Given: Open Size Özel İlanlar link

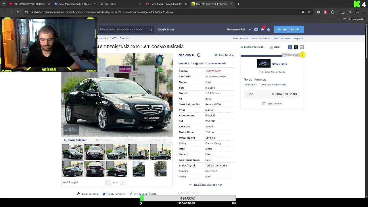Looking at the screenshot, I should (x=282, y=38).
